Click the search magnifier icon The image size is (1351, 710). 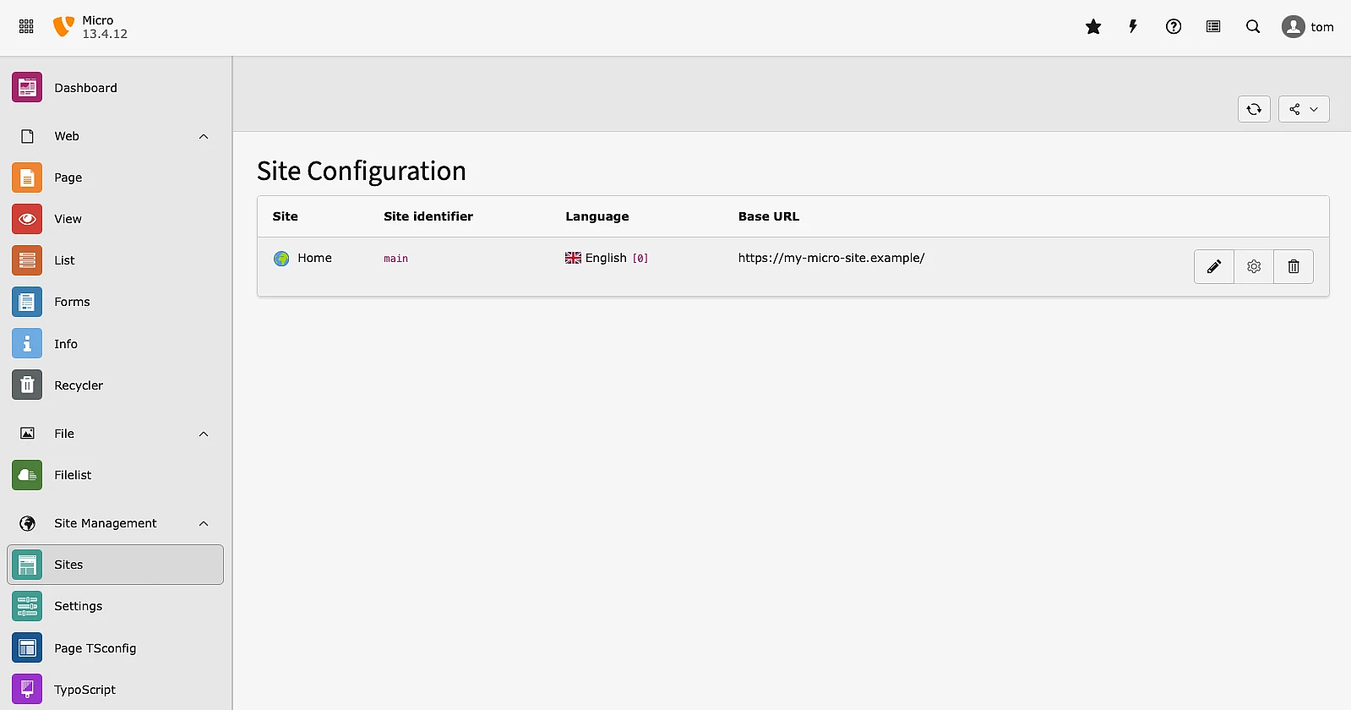(1253, 27)
